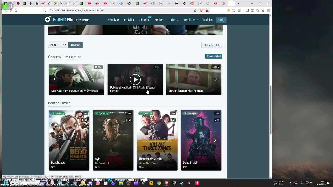This screenshot has height=187, width=333.
Task: Reload the current browser page
Action: [x=16, y=10]
